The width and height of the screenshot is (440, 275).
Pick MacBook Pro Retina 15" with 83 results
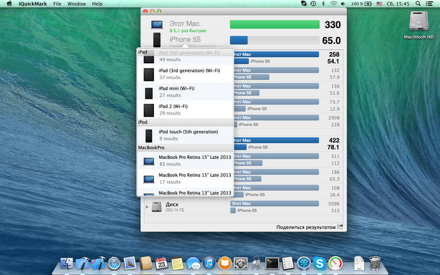click(x=185, y=161)
